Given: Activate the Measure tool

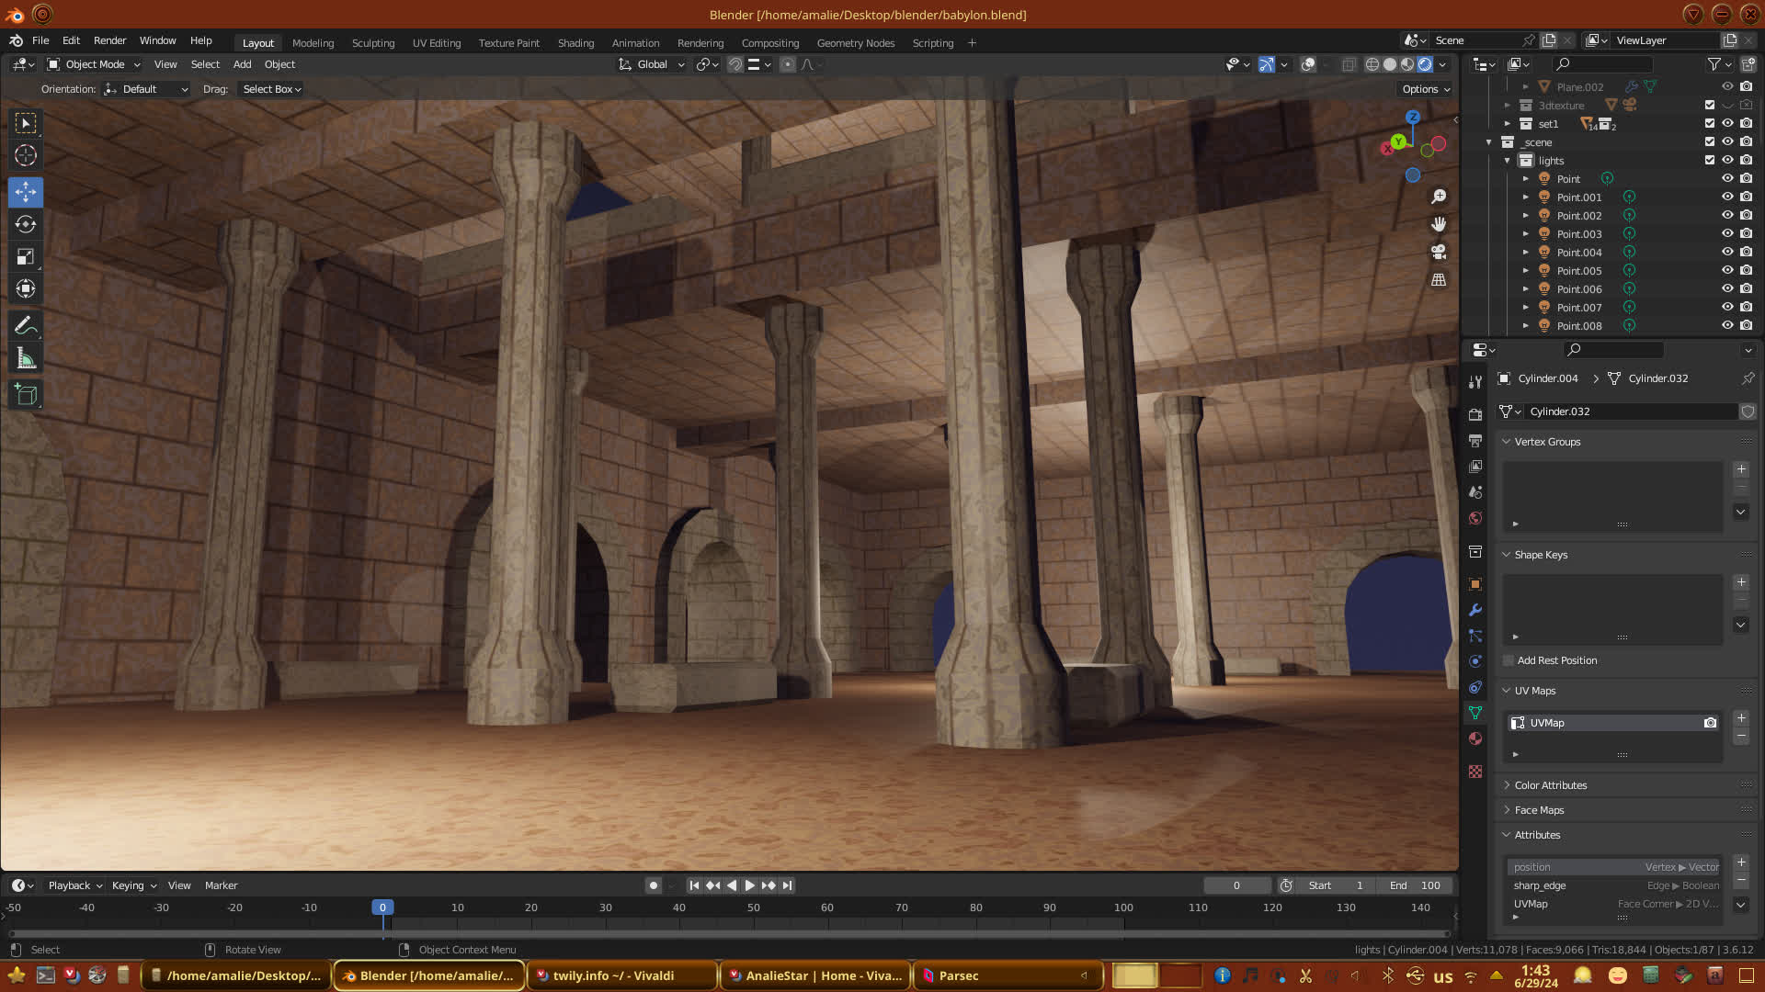Looking at the screenshot, I should 26,359.
